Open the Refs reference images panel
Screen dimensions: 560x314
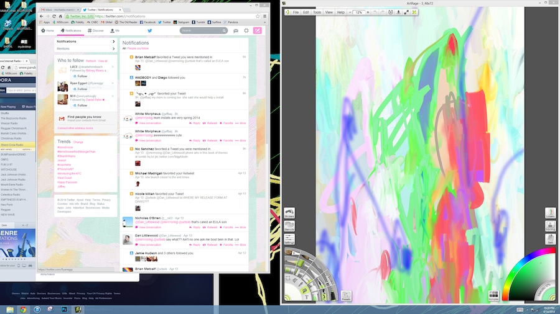550,240
